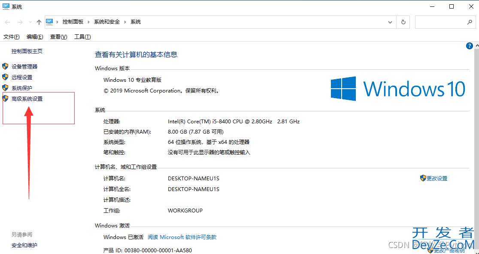The height and width of the screenshot is (254, 479).
Task: Select the processor value Intel Core i5-8400 text
Action: [233, 121]
